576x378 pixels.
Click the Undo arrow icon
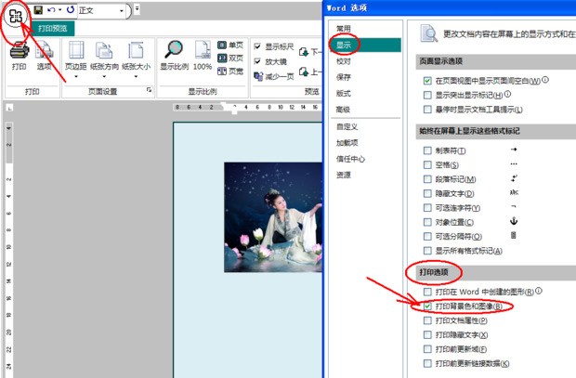(53, 10)
